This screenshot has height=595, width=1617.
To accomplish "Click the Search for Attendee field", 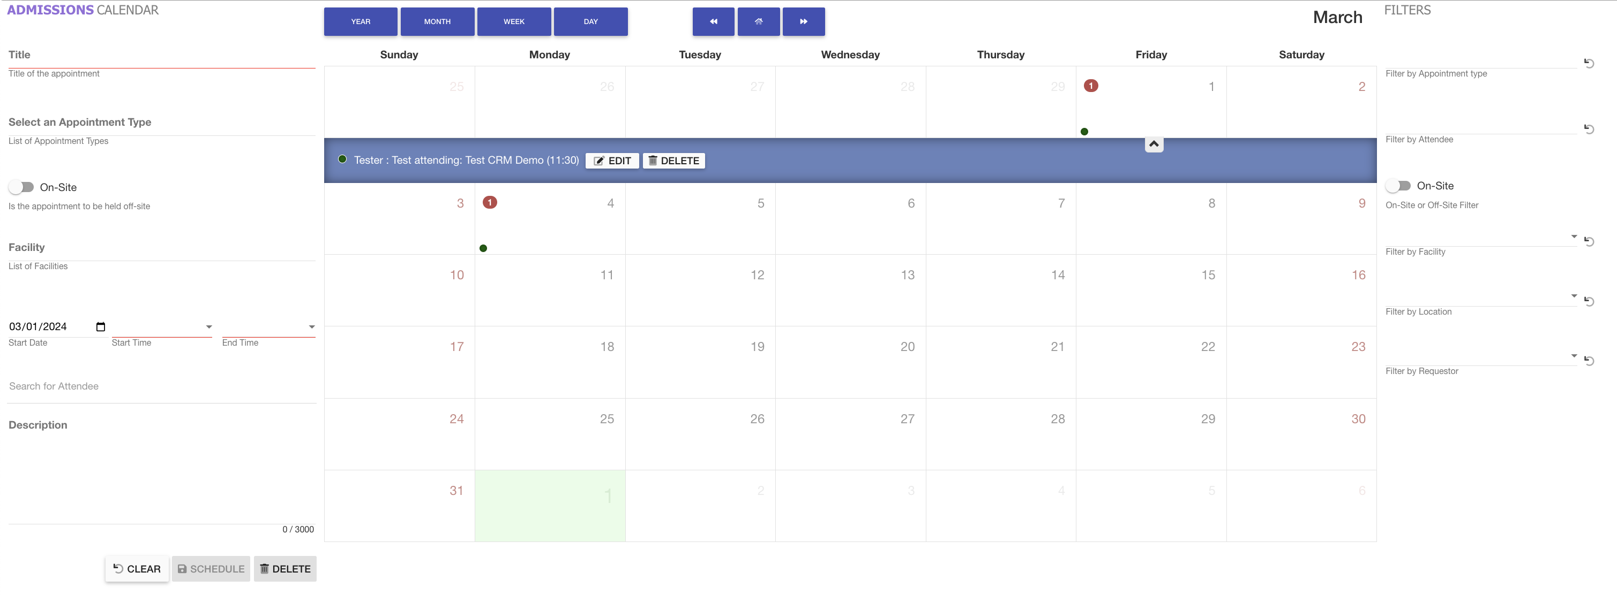I will (161, 386).
